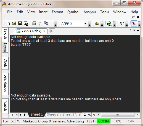Image resolution: width=143 pixels, height=126 pixels.
Task: Close the 7799 (1-tick) tab
Action: (44, 31)
